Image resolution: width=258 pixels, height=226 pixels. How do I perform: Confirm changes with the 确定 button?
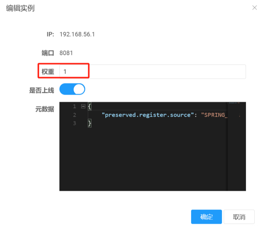(206, 217)
